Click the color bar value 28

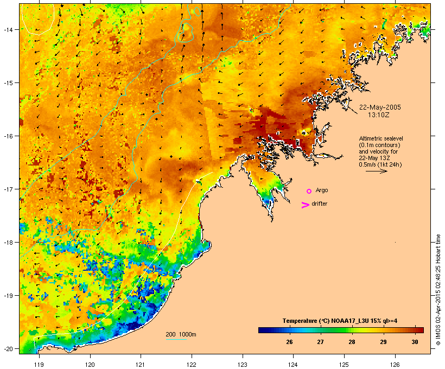point(352,342)
